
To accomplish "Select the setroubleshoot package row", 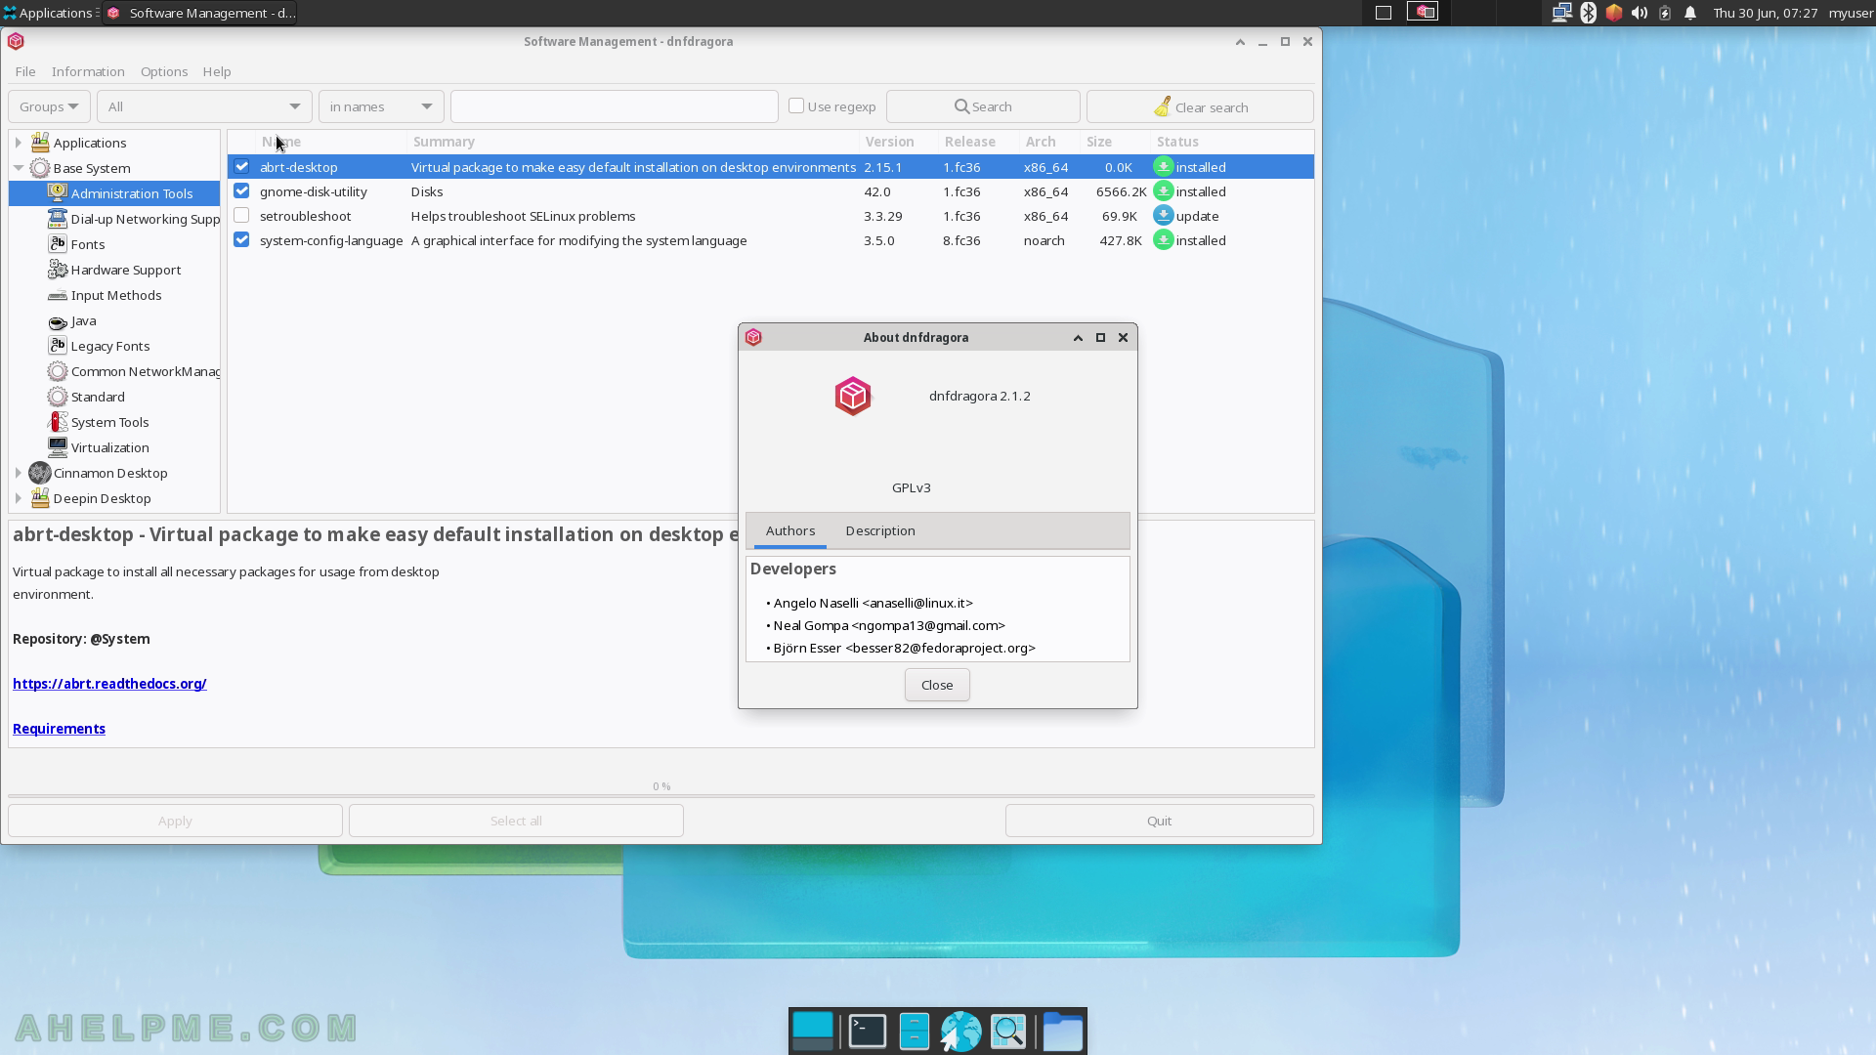I will [x=770, y=216].
